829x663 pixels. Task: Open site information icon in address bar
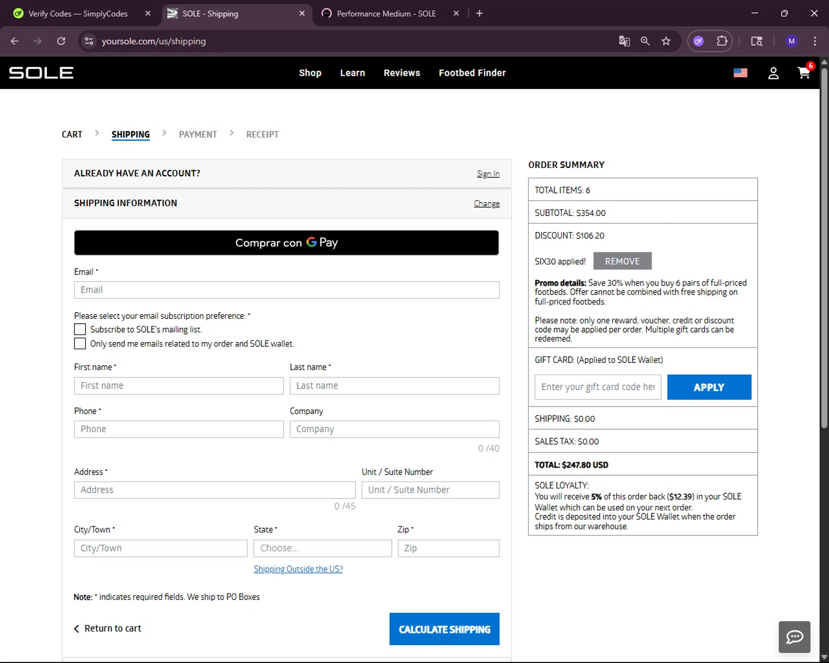point(88,41)
